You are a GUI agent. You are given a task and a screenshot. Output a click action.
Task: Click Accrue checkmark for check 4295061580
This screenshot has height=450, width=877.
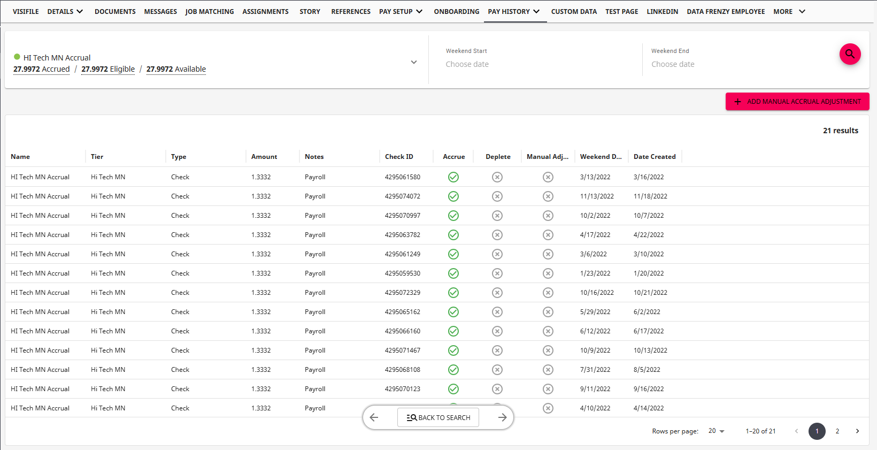tap(453, 177)
